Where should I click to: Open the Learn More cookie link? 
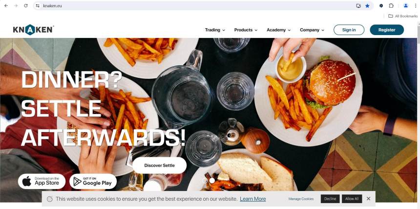(x=253, y=199)
